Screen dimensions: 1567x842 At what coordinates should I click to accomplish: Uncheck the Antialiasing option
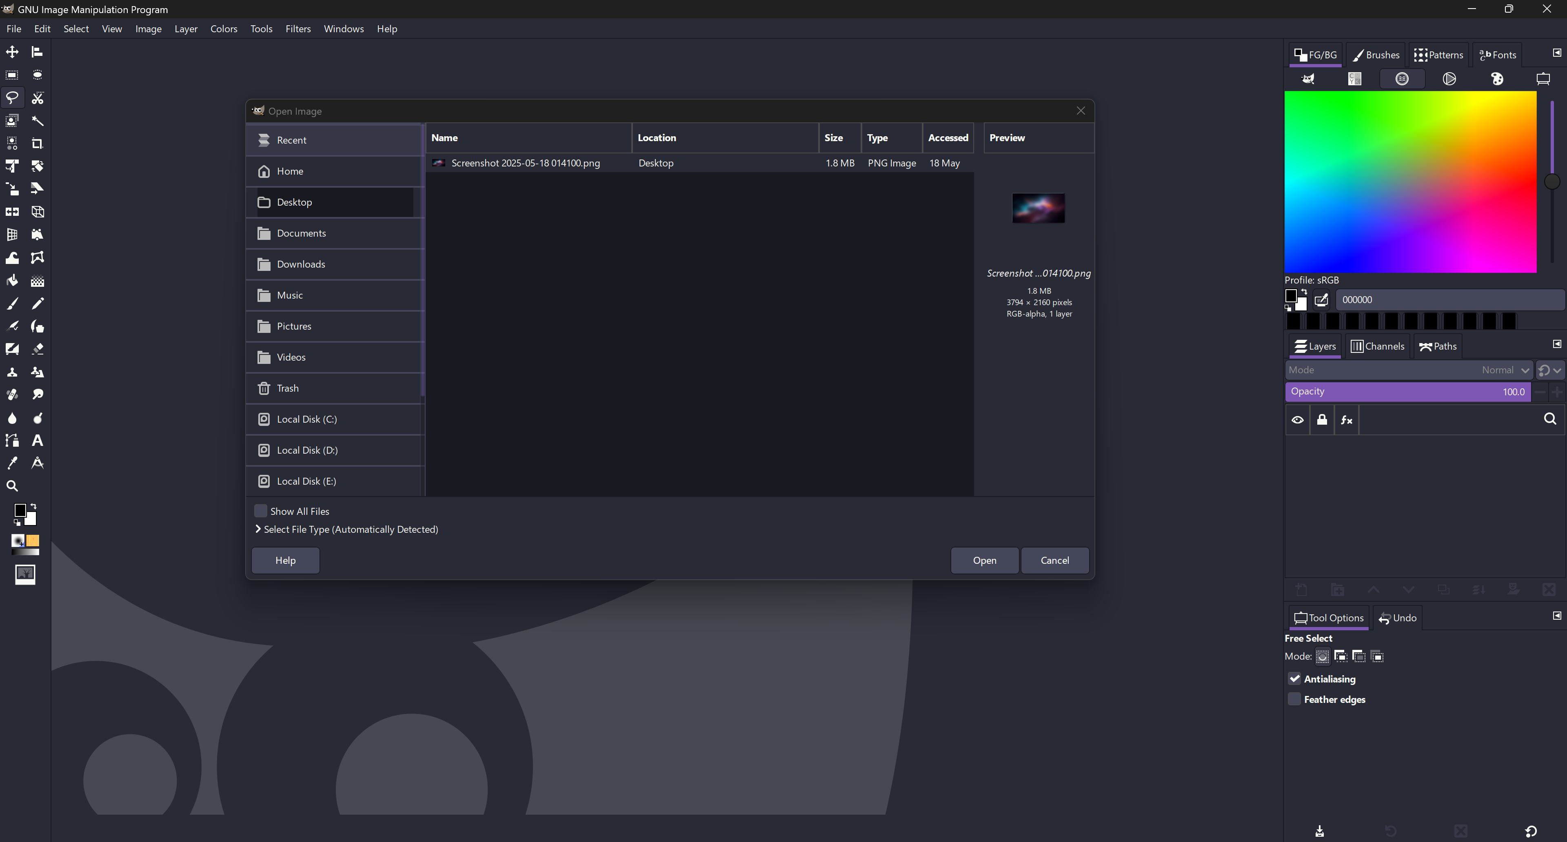tap(1294, 679)
